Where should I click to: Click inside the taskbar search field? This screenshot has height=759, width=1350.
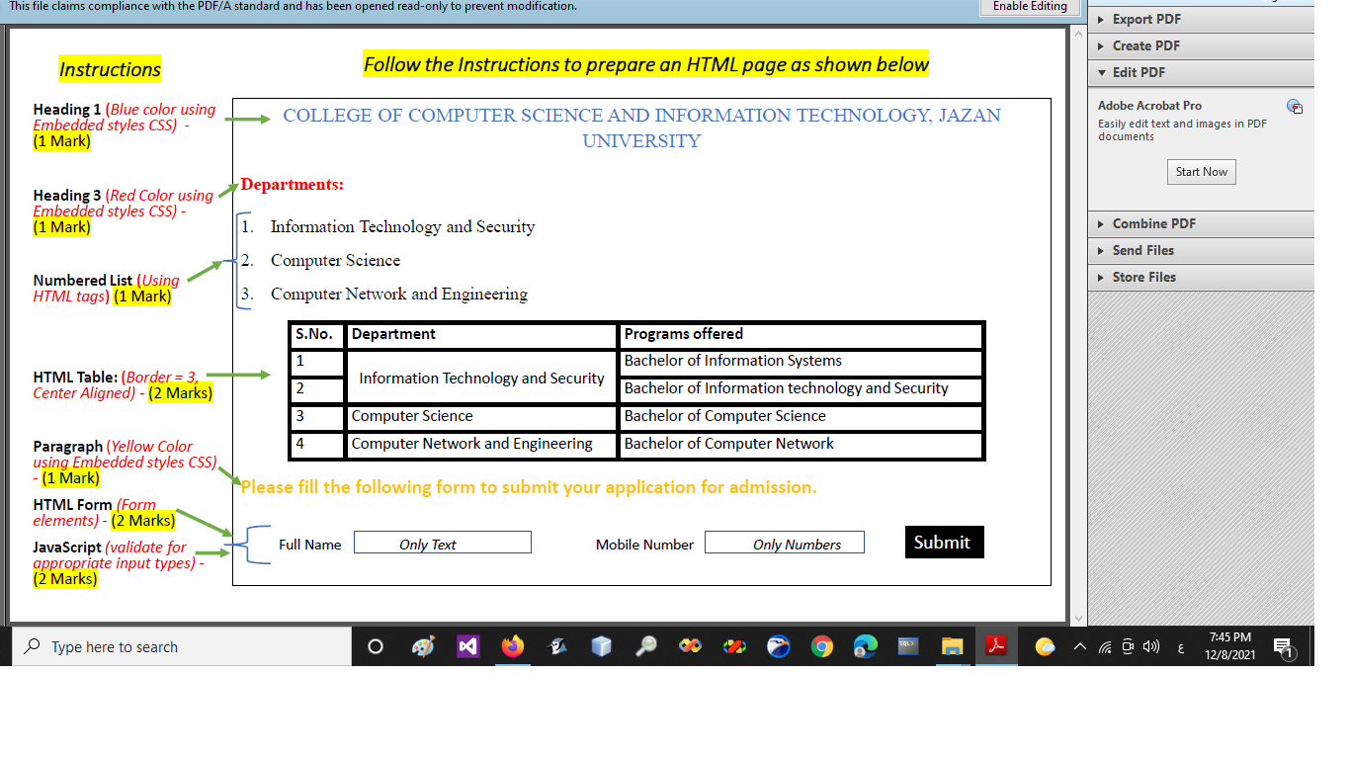(x=183, y=646)
